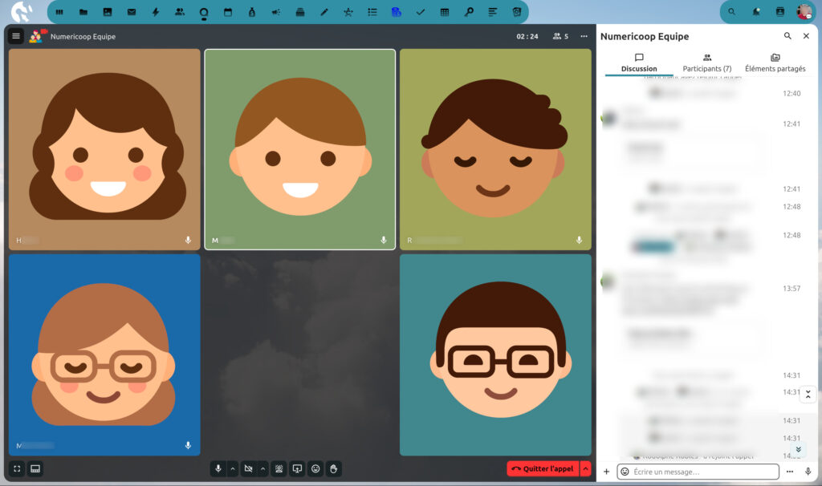Image resolution: width=822 pixels, height=486 pixels.
Task: Open the Notes pencil app
Action: tap(324, 12)
